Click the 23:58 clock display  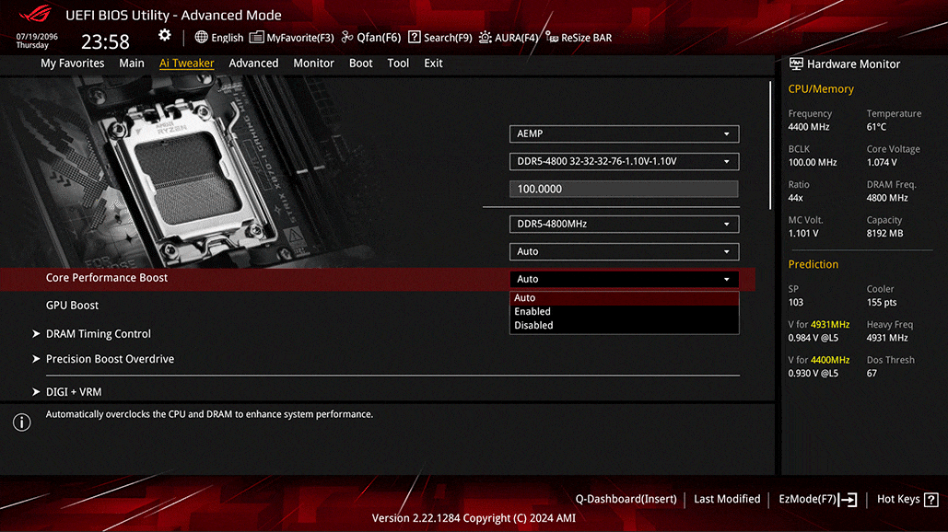click(x=105, y=41)
